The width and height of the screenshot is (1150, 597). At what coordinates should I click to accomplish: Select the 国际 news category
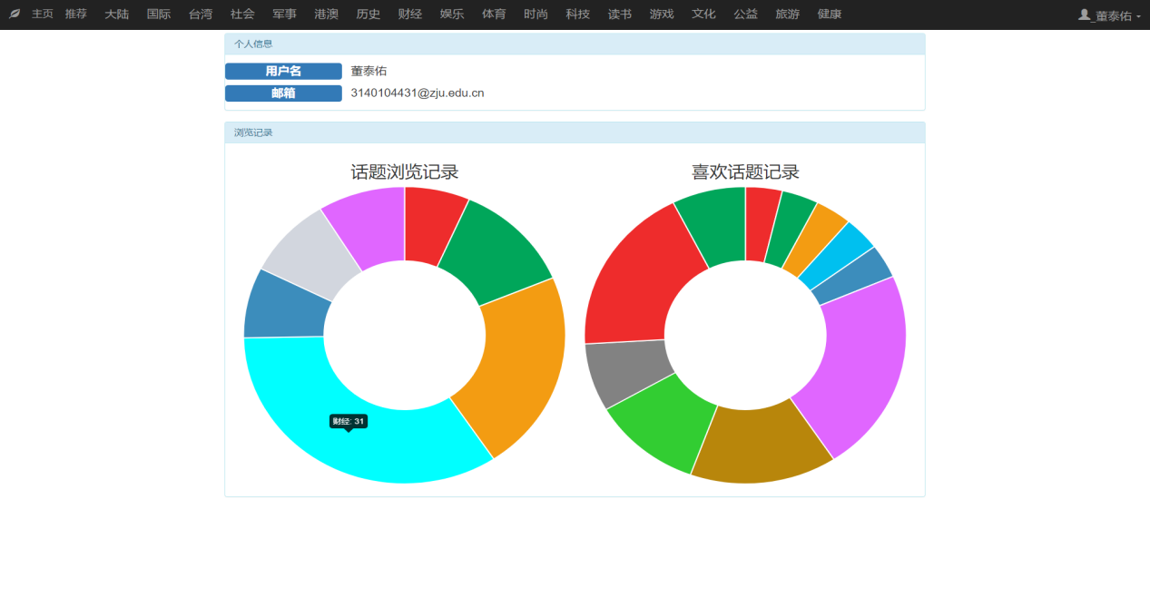pyautogui.click(x=159, y=15)
